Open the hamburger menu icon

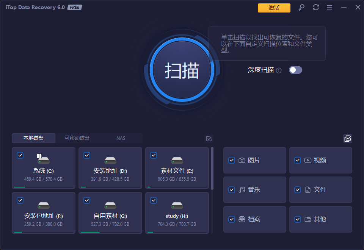329,8
